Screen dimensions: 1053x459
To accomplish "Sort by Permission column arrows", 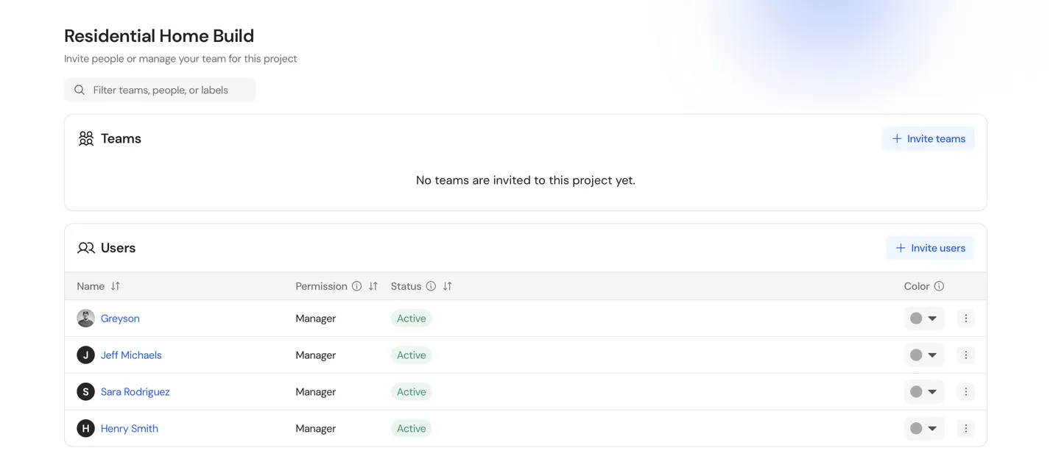I will click(x=373, y=286).
